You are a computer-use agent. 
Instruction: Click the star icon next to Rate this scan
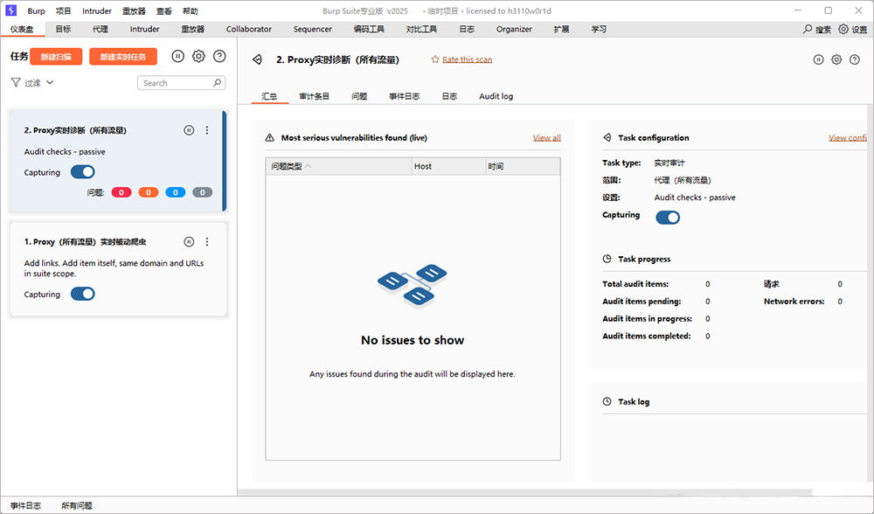(434, 59)
